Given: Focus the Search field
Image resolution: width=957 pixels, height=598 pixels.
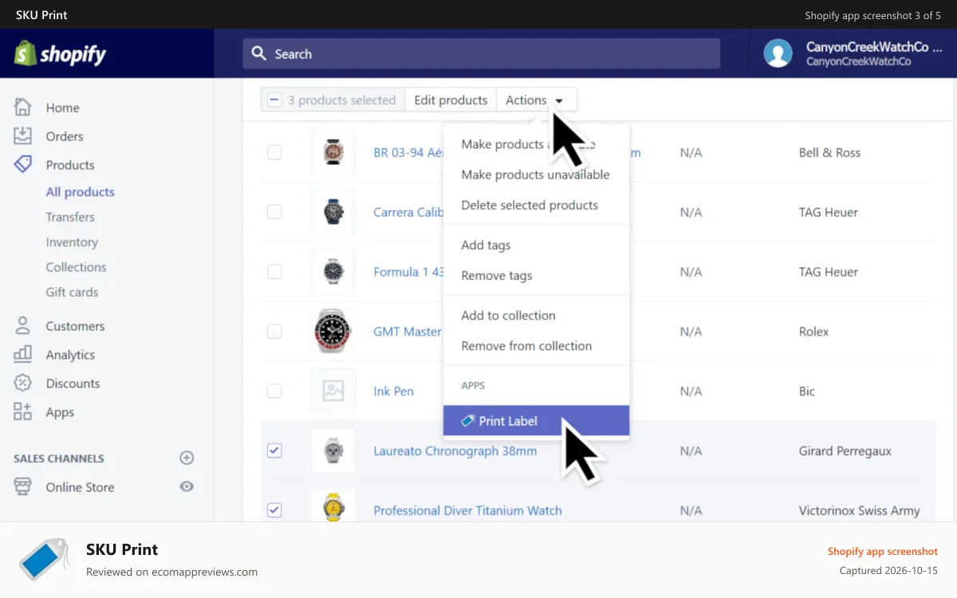Looking at the screenshot, I should point(481,53).
